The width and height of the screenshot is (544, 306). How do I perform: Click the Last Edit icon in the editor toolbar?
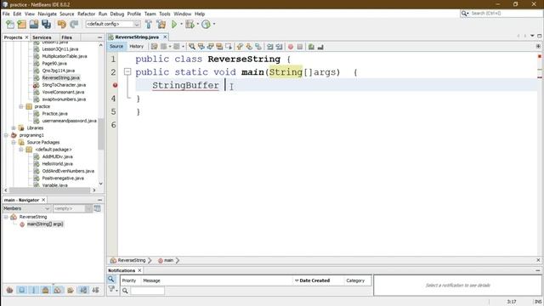coord(154,47)
